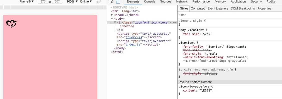The height and width of the screenshot is (99, 282).
Task: Collapse the body element node
Action: pos(112,19)
